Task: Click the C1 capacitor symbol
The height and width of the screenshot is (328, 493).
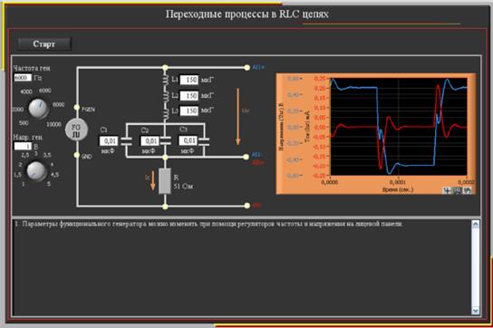Action: click(x=126, y=140)
